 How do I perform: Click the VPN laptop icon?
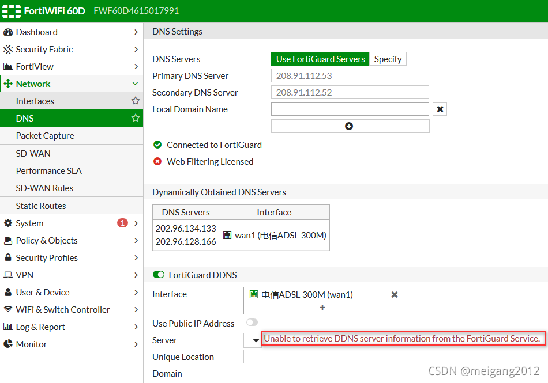[7, 275]
